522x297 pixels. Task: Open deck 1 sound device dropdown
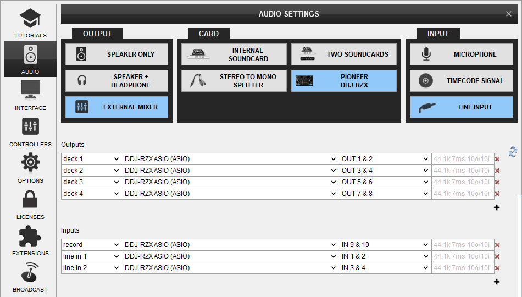231,159
